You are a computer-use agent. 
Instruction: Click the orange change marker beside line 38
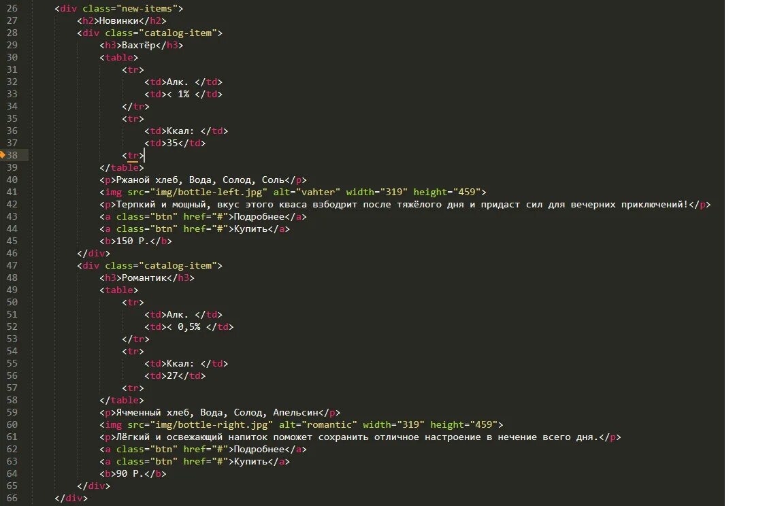click(2, 155)
